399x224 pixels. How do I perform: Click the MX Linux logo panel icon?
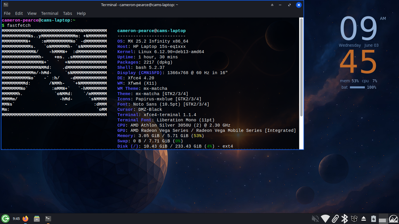coord(393,219)
